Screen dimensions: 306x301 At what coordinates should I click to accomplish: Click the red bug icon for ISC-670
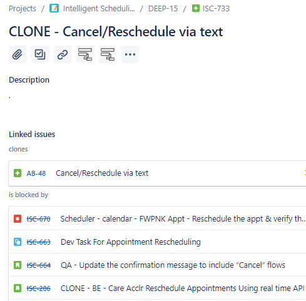[18, 219]
